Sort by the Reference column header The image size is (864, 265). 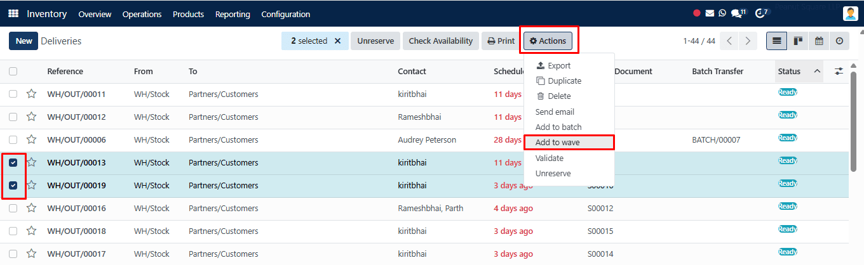pos(65,72)
